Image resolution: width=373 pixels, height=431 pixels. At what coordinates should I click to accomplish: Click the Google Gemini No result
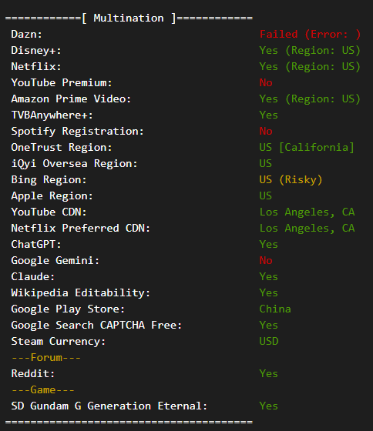[266, 261]
